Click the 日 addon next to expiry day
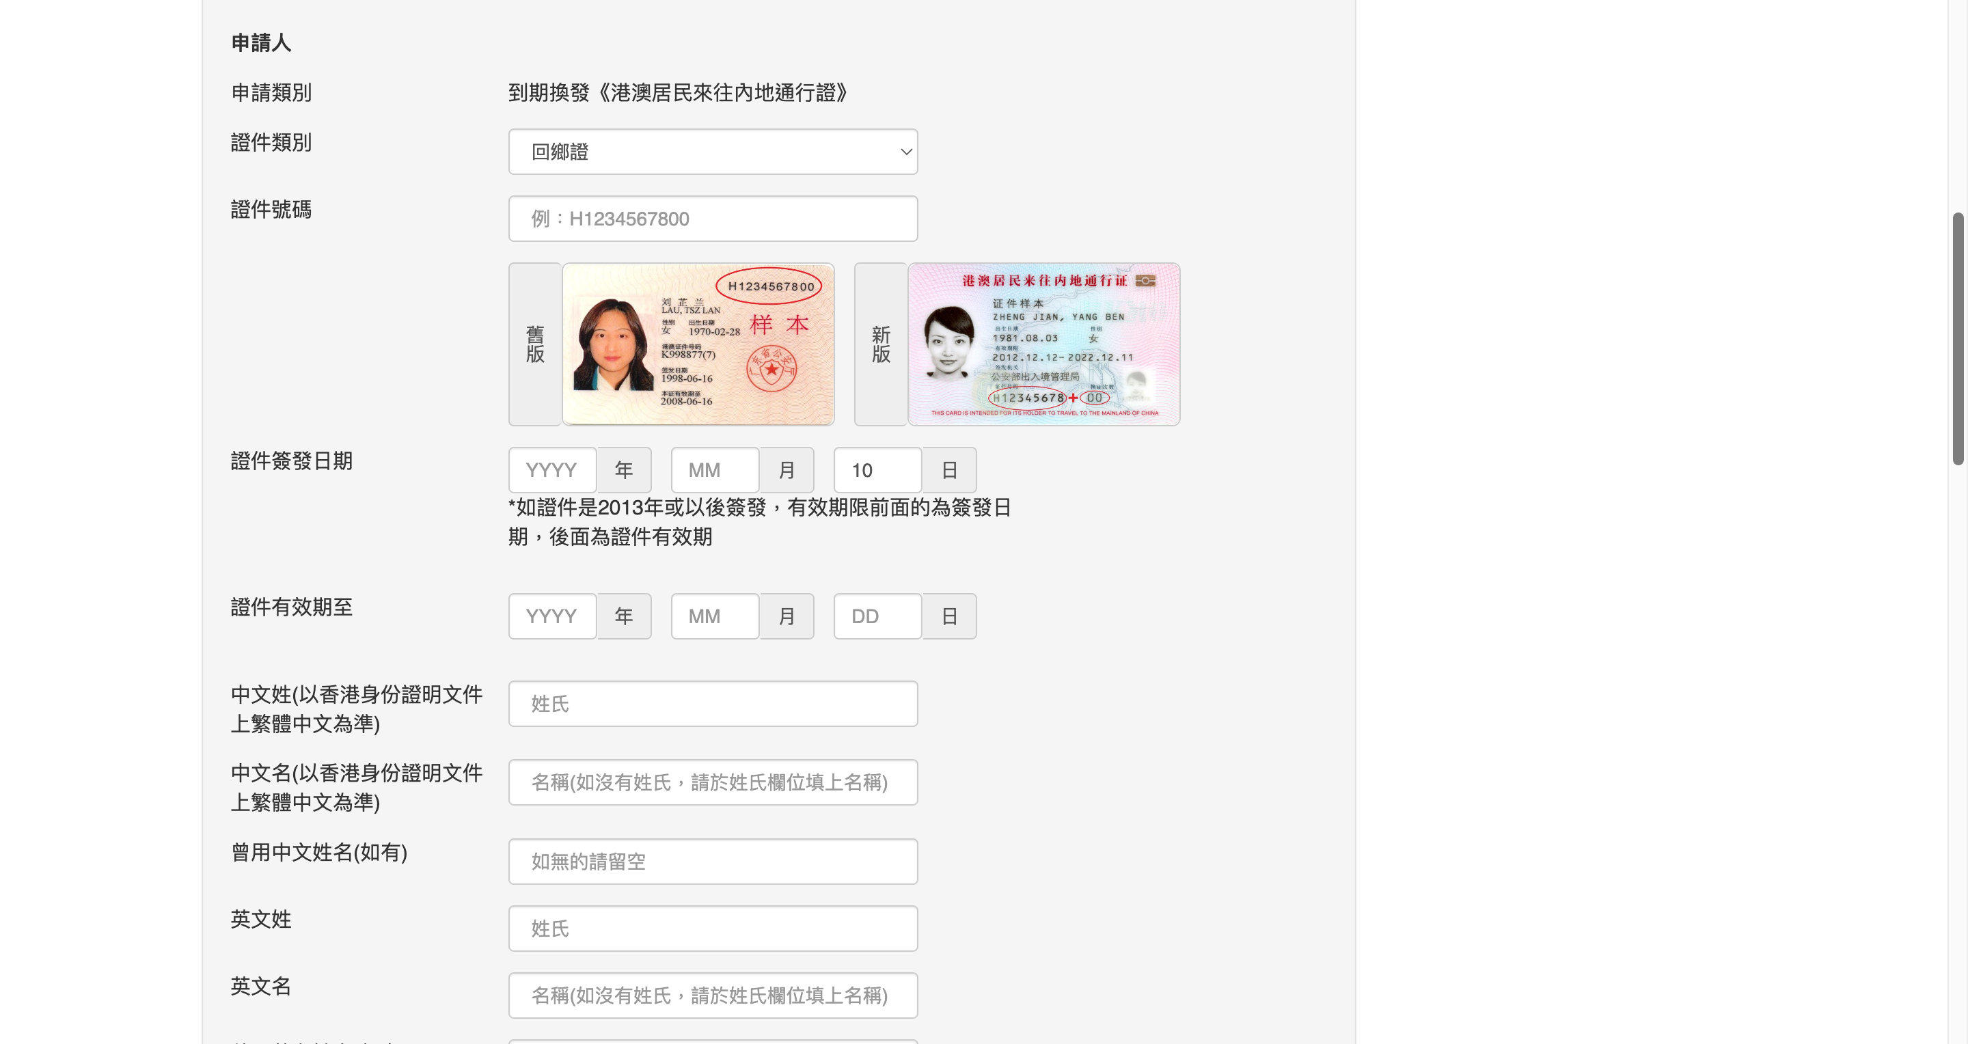Screen dimensions: 1968x1044 [x=949, y=616]
